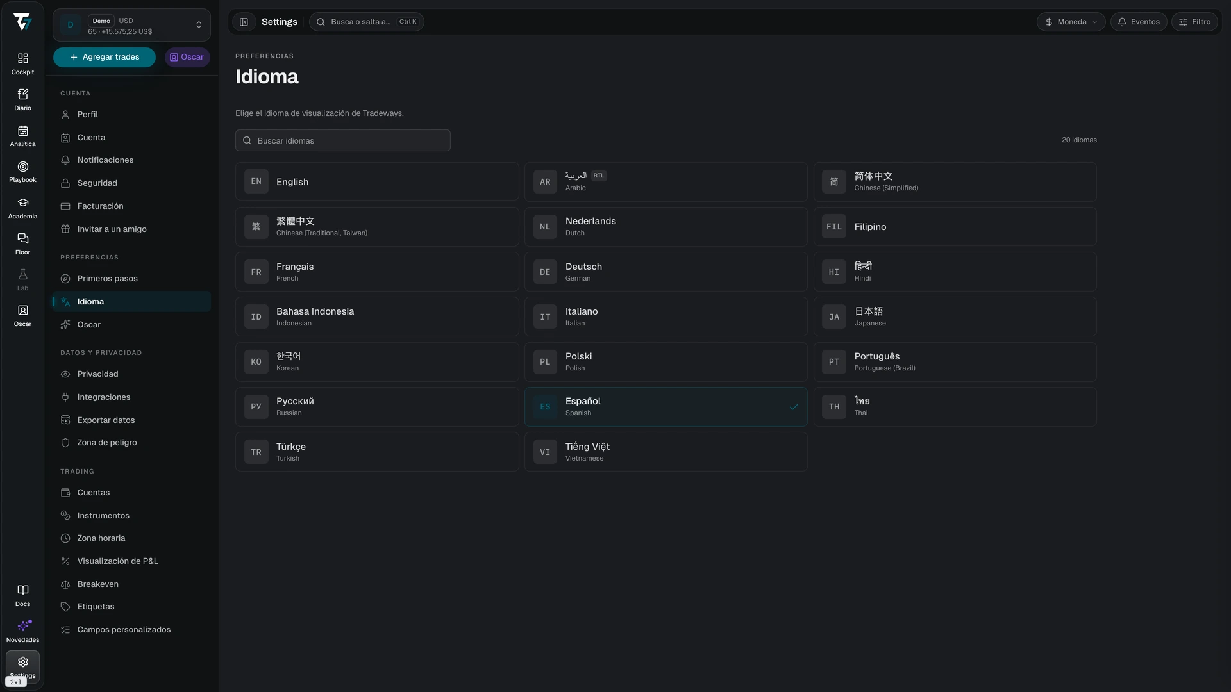Click the Busca o salta a search box
Screen dimensions: 1231x692
tap(366, 22)
